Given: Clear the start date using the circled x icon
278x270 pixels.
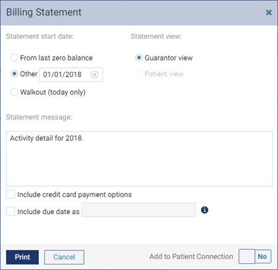Looking at the screenshot, I should click(94, 74).
